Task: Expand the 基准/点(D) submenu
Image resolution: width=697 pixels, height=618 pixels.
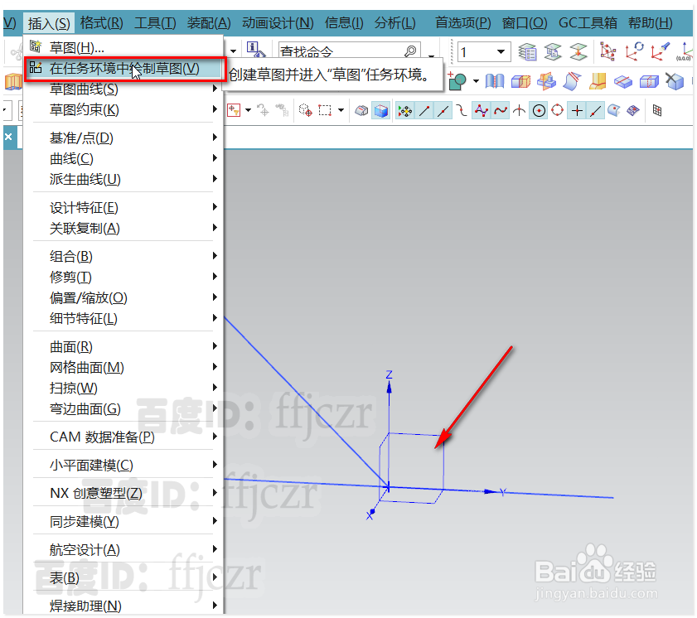Action: [x=123, y=138]
